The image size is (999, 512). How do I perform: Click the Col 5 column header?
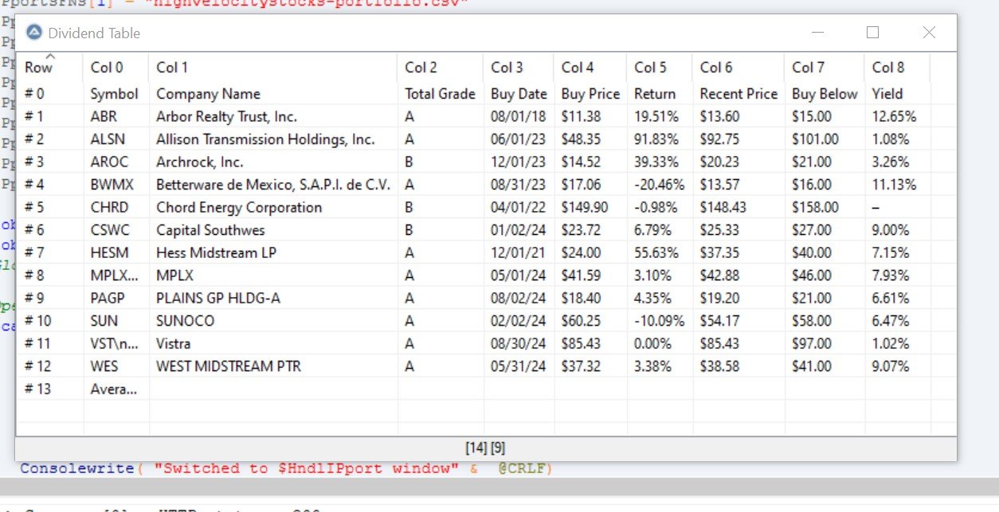(x=660, y=67)
